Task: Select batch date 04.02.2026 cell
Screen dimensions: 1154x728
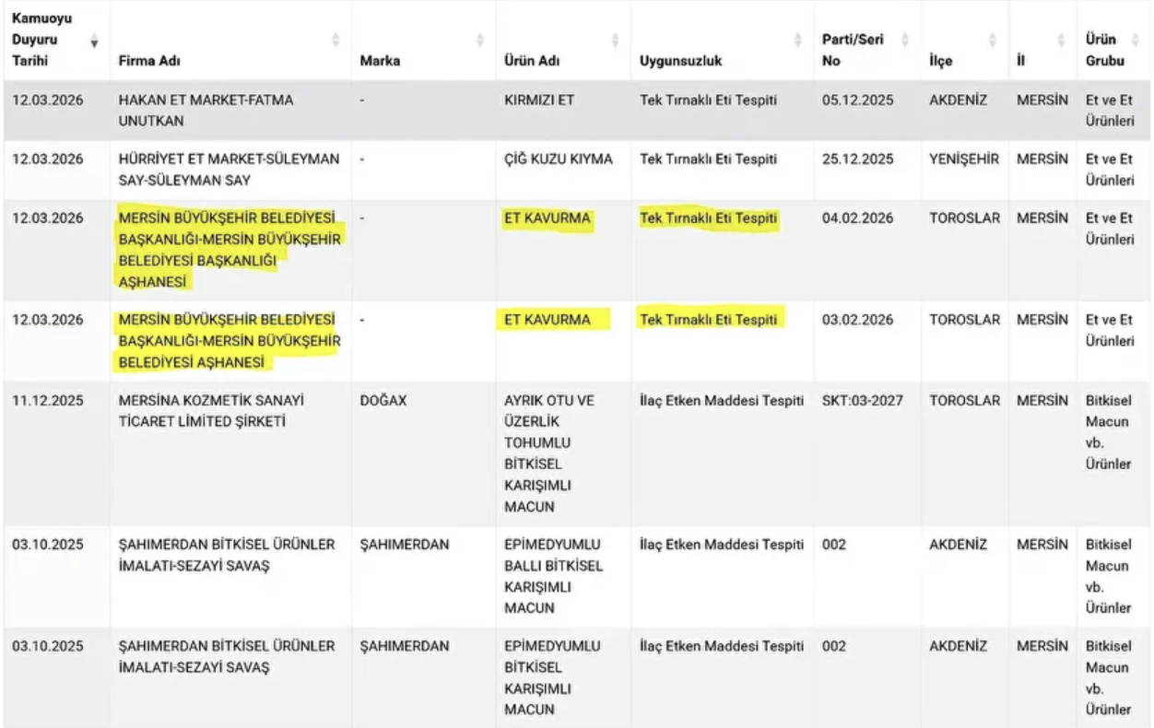Action: (x=857, y=218)
